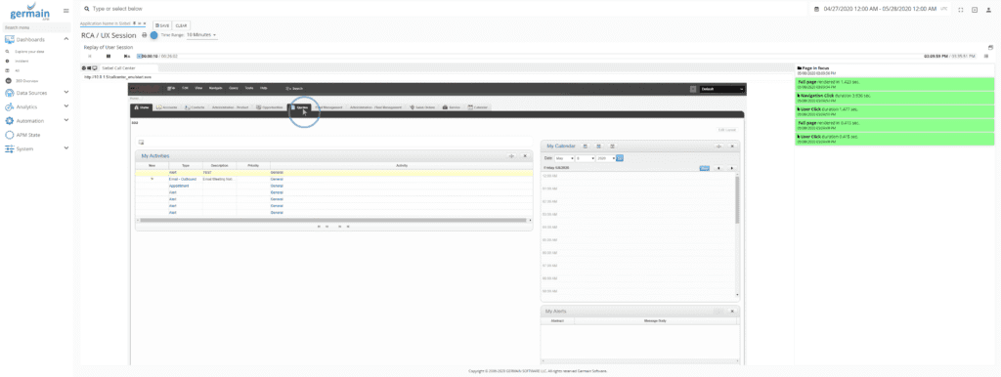1001x377 pixels.
Task: Collapse sidebar with the hamburger menu icon
Action: pyautogui.click(x=65, y=10)
